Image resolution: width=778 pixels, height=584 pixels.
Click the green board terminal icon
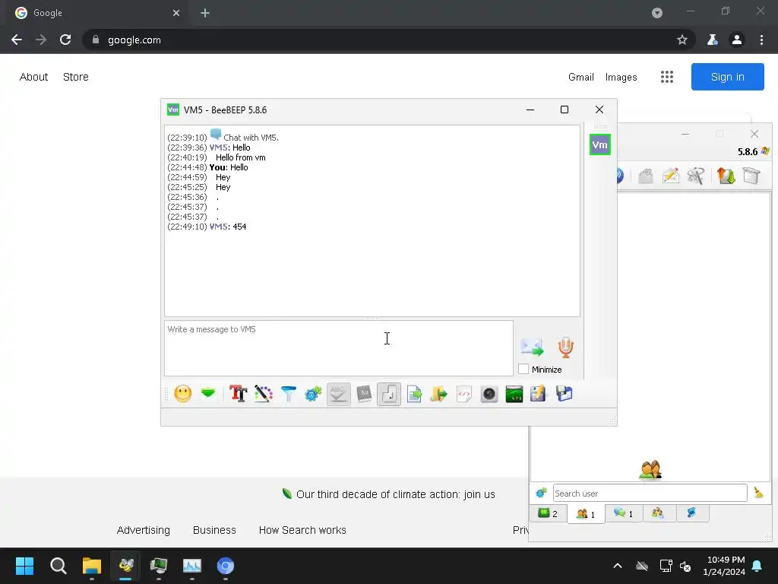(514, 394)
